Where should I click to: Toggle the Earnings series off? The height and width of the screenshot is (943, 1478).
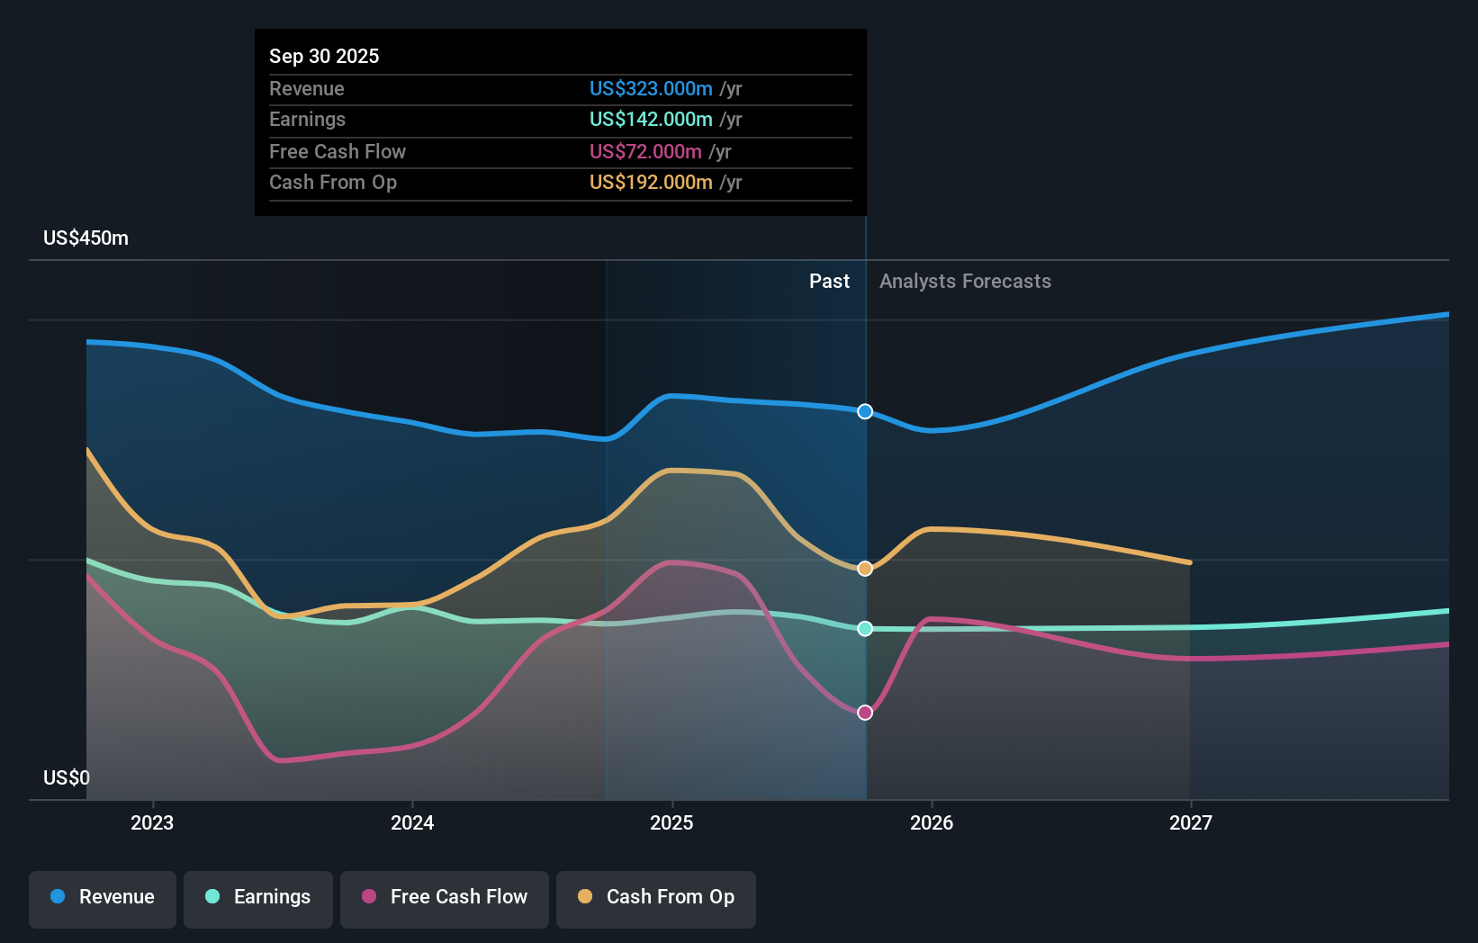pyautogui.click(x=258, y=898)
